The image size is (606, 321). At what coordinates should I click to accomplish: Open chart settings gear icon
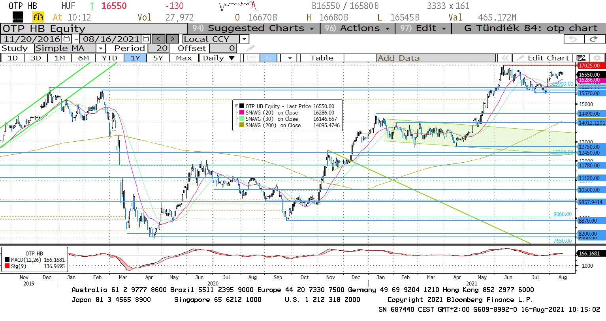(x=597, y=58)
